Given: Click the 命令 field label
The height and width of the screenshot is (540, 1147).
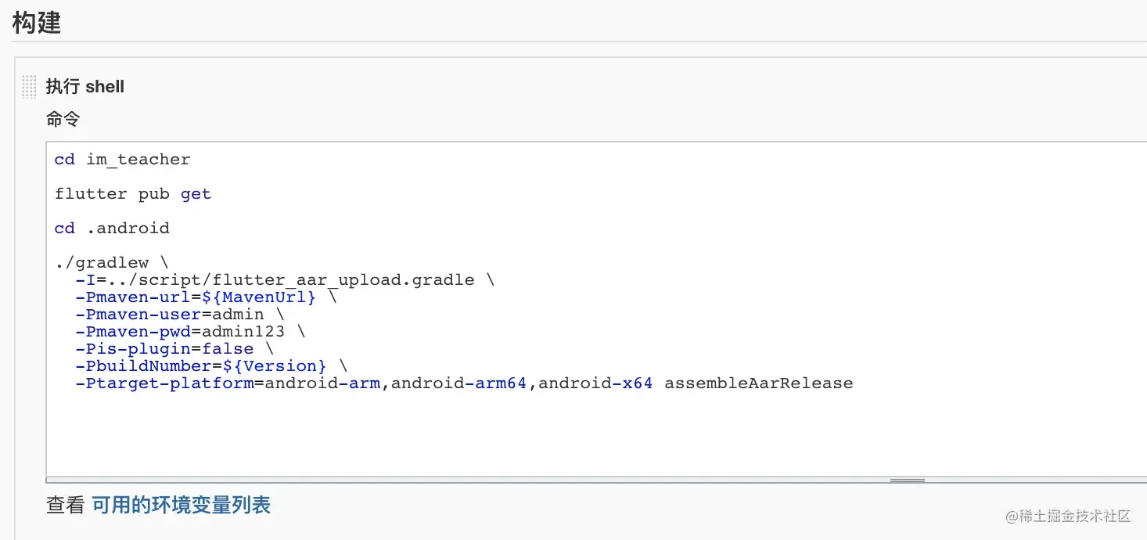Looking at the screenshot, I should click(x=63, y=120).
